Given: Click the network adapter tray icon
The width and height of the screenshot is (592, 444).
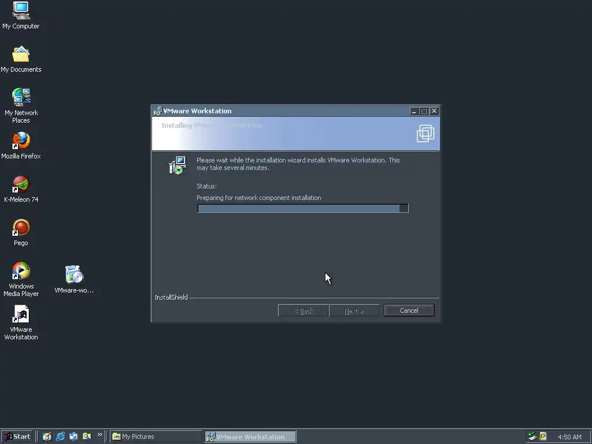Looking at the screenshot, I should click(x=532, y=436).
